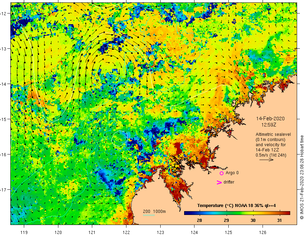Click the '-14' latitude axis label
304x235 pixels.
(x=4, y=84)
